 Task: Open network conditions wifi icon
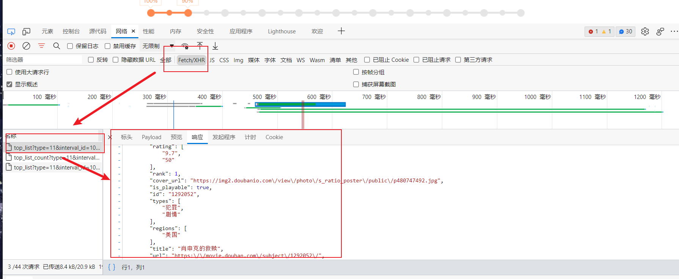click(x=185, y=46)
